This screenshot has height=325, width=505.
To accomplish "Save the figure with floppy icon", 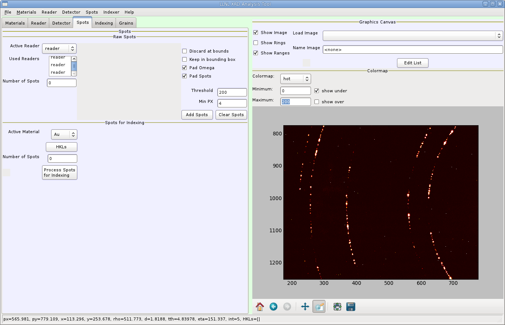I will (x=351, y=306).
